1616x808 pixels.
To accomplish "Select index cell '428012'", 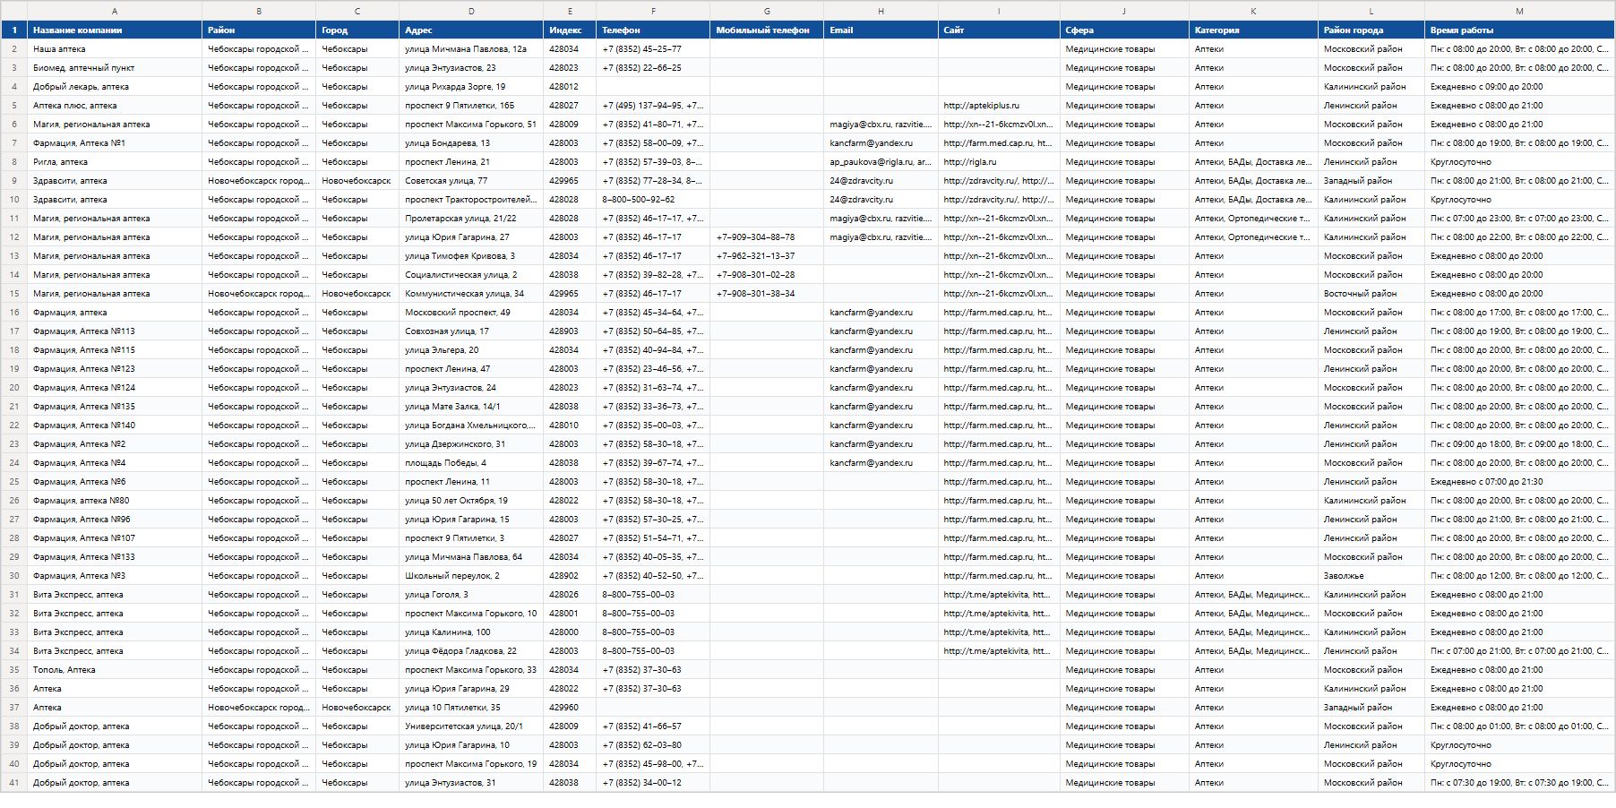I will pyautogui.click(x=570, y=86).
